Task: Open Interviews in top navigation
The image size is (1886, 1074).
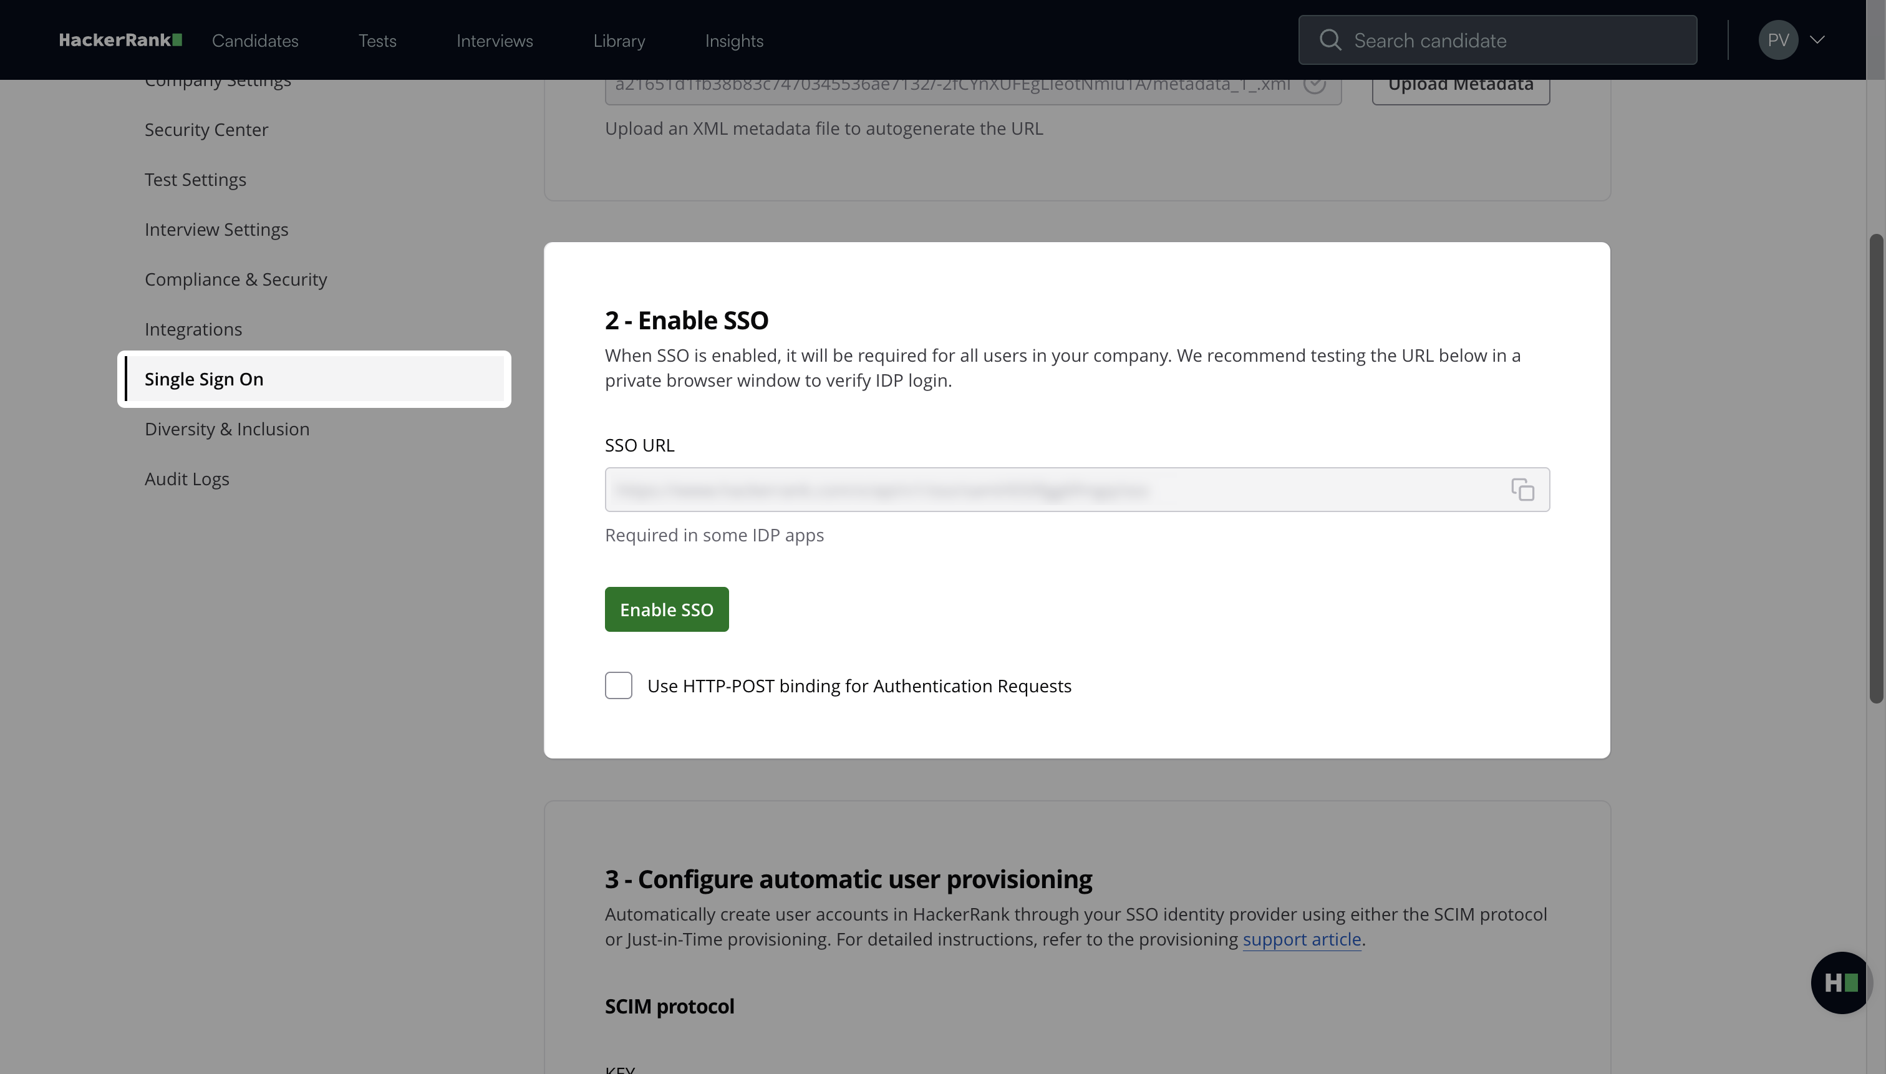Action: click(x=494, y=41)
